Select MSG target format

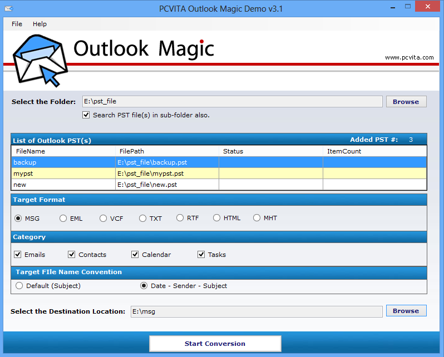18,219
